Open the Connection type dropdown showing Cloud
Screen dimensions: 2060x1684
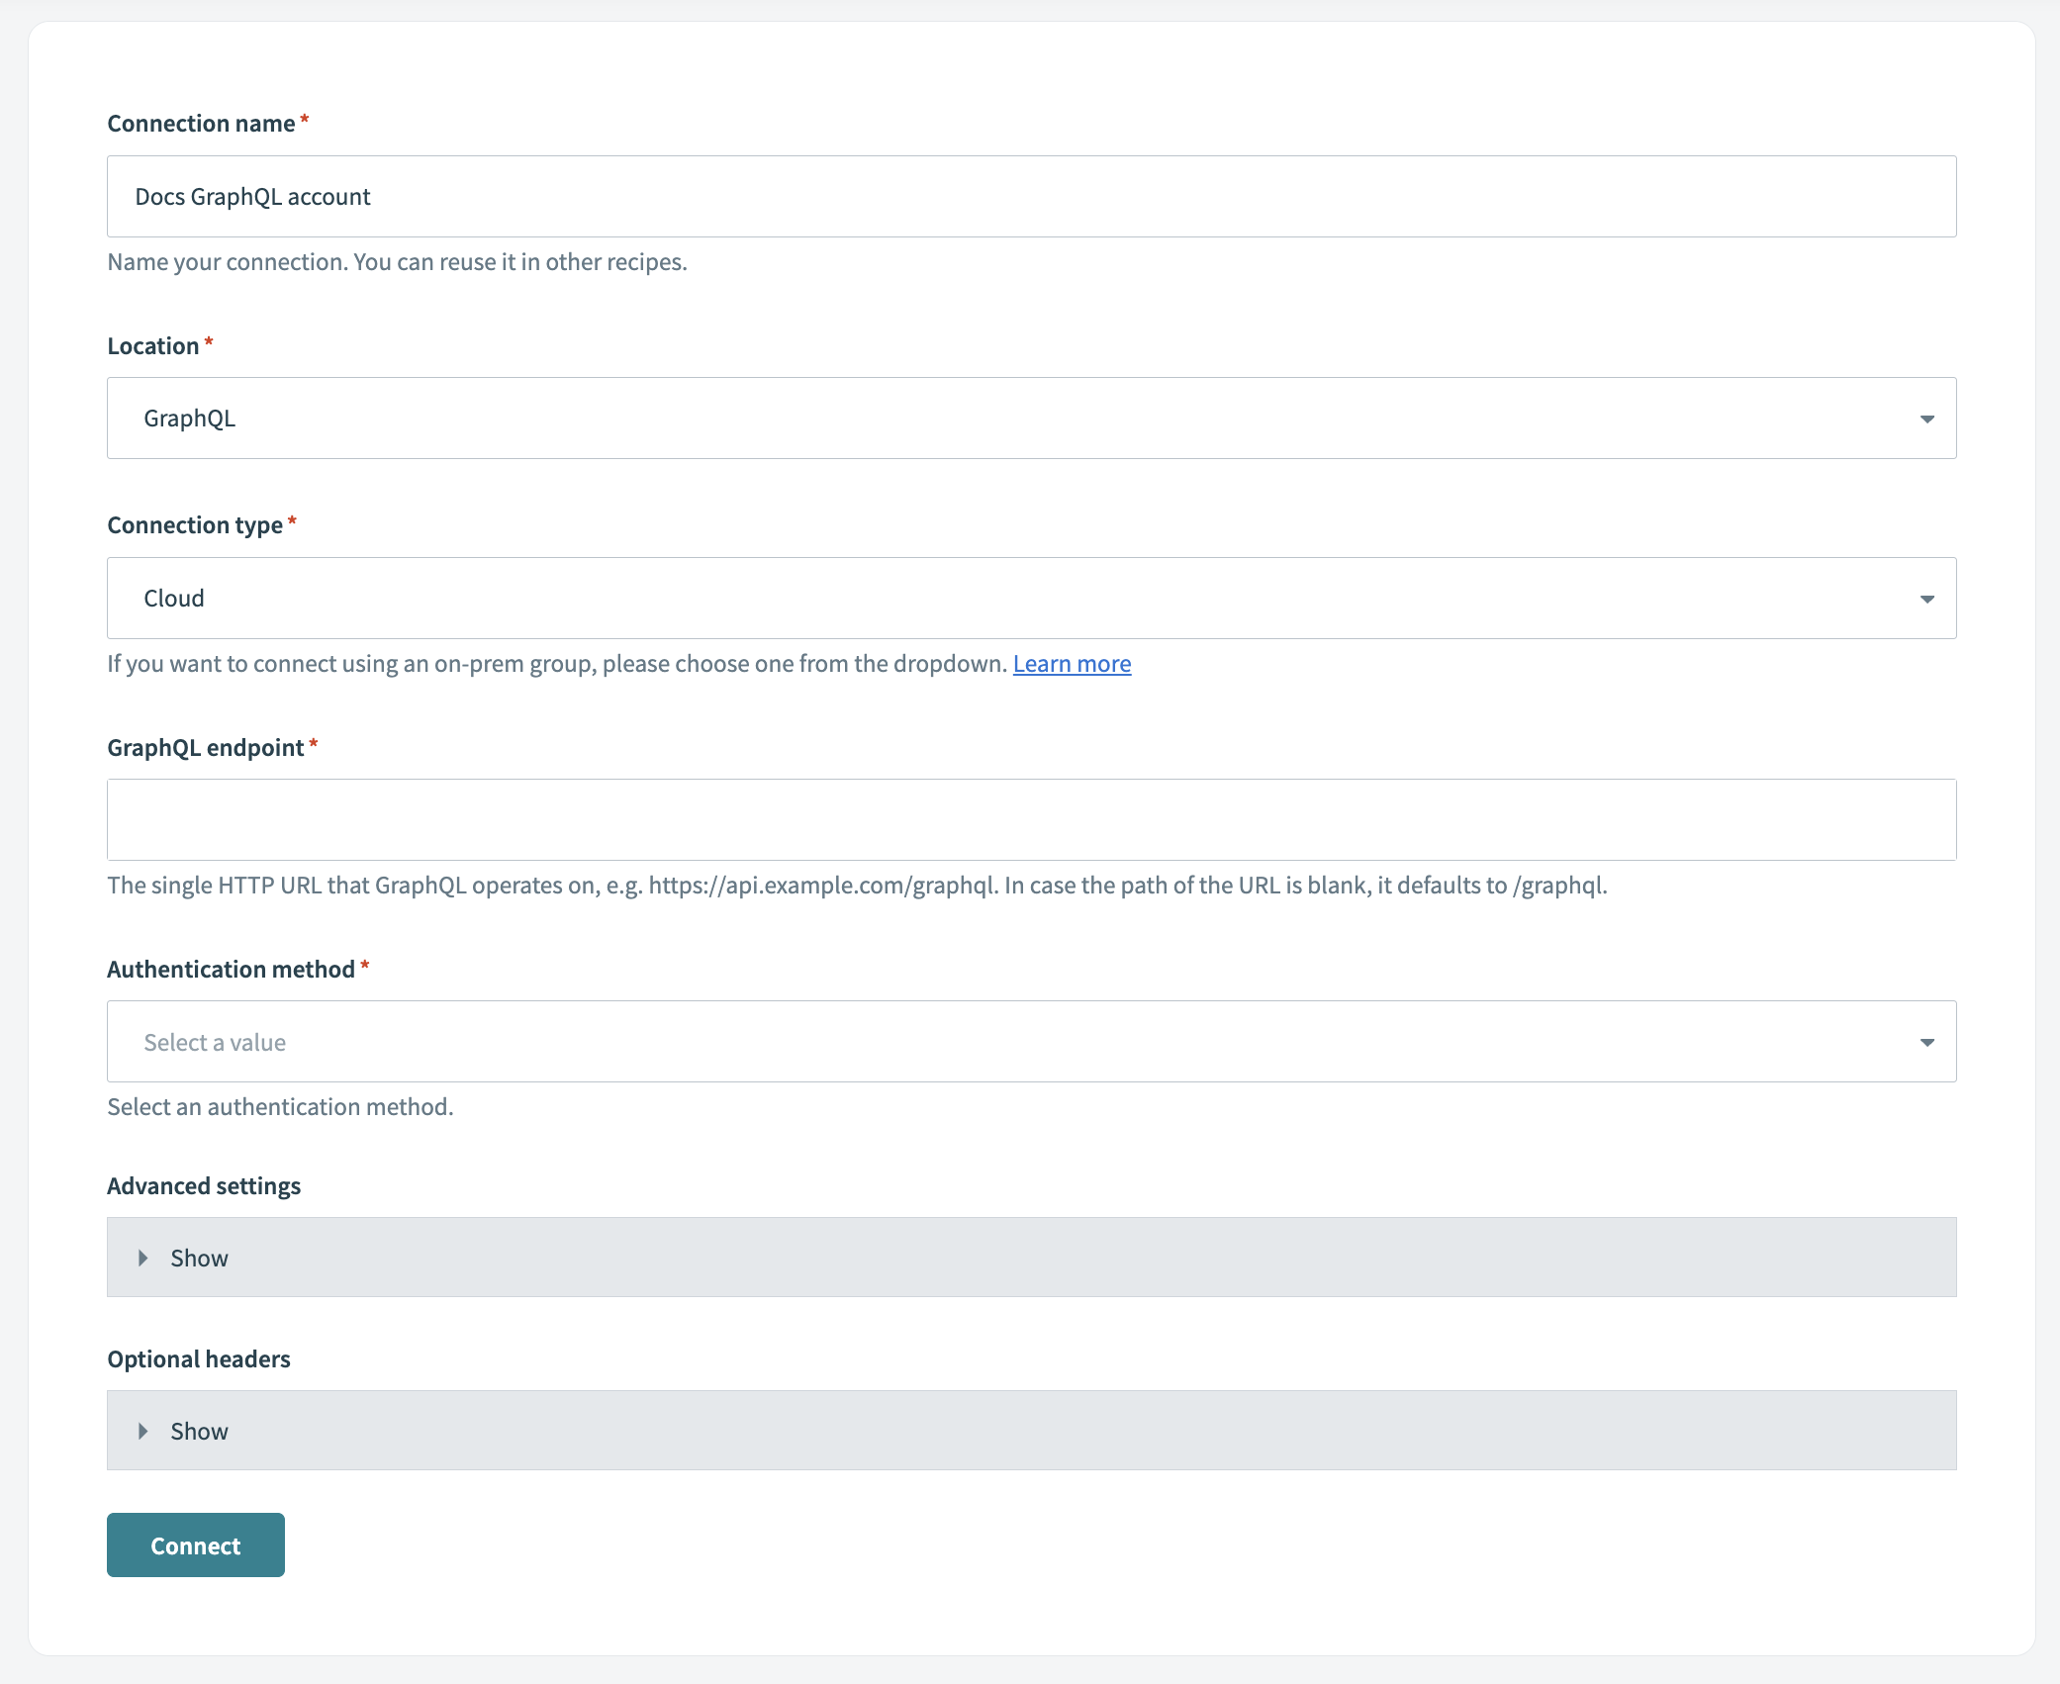point(1031,598)
